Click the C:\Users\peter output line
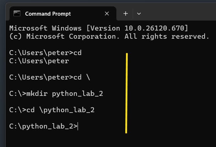 point(39,61)
